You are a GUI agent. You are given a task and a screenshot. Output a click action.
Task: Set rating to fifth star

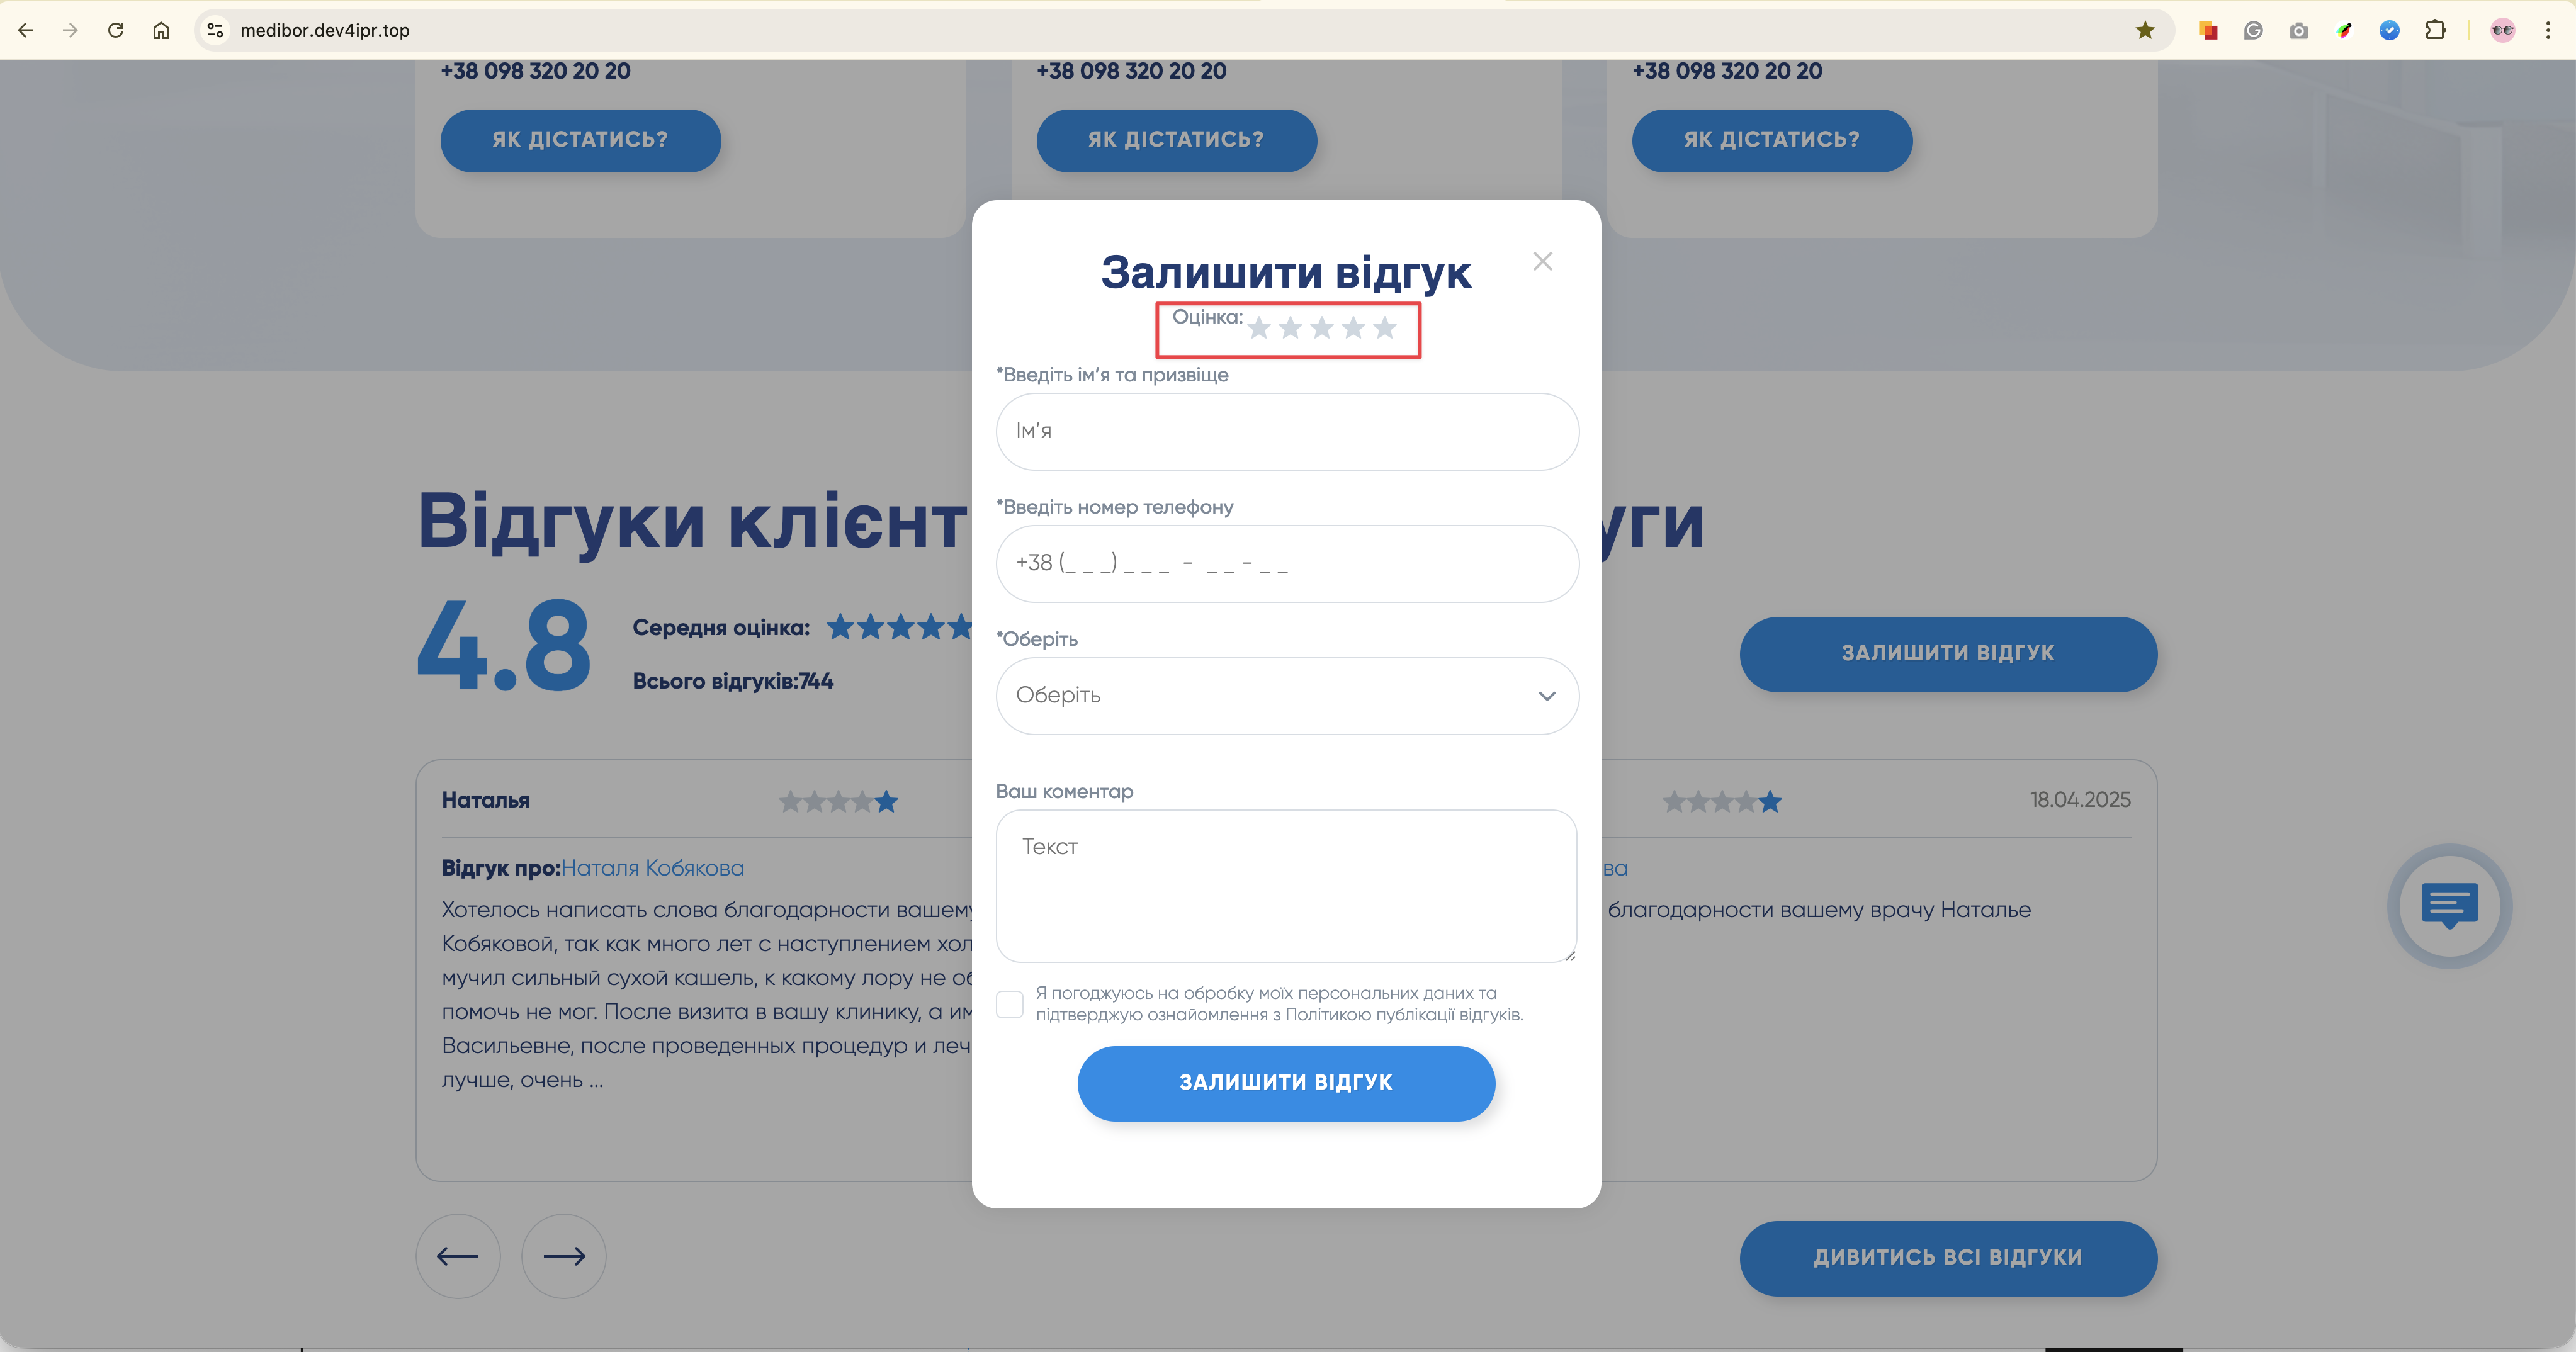coord(1384,328)
